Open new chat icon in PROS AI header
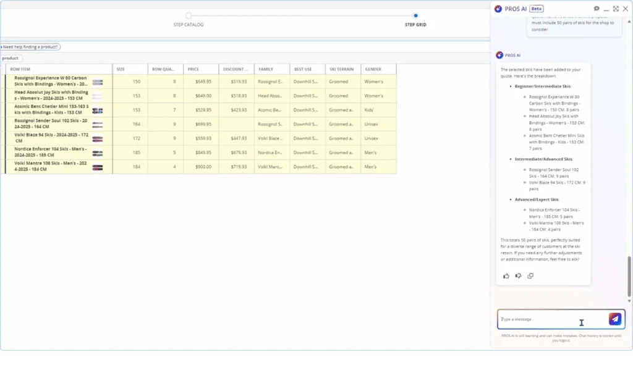The height and width of the screenshot is (370, 633). coord(597,9)
